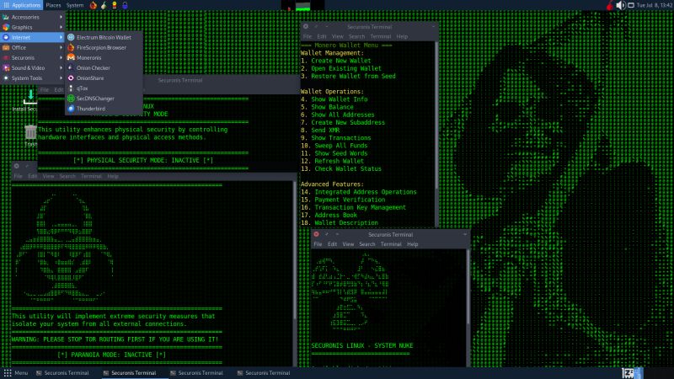Image resolution: width=674 pixels, height=379 pixels.
Task: Click the blue padlock launcher in top panel
Action: (x=125, y=5)
